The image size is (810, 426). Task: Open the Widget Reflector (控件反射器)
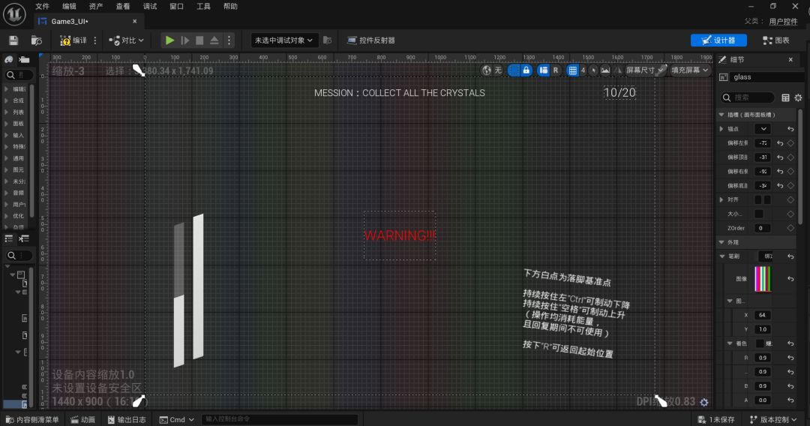371,40
